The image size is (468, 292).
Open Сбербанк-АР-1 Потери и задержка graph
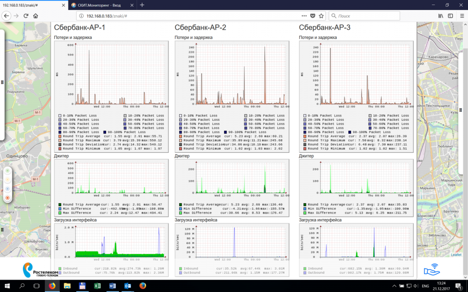[x=111, y=97]
